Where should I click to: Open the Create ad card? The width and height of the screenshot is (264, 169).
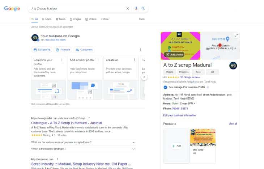(x=121, y=78)
